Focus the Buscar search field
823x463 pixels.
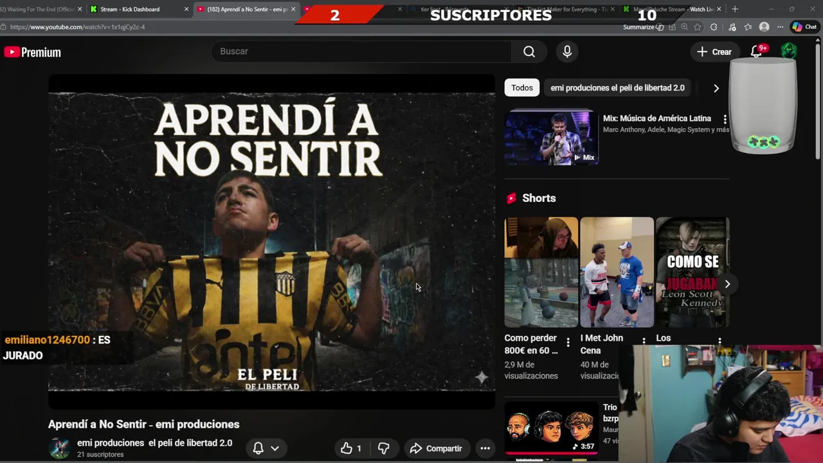[x=362, y=51]
